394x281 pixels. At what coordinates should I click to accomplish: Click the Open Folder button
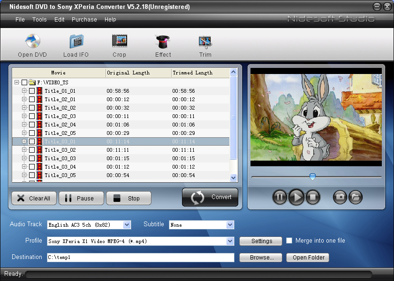pyautogui.click(x=308, y=258)
